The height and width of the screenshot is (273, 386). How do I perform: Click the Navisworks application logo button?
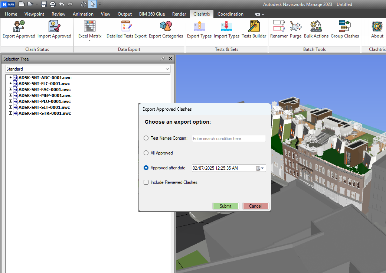click(8, 4)
